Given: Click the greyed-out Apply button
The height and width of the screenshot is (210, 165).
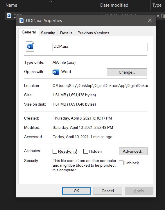Looking at the screenshot, I should click(139, 191).
